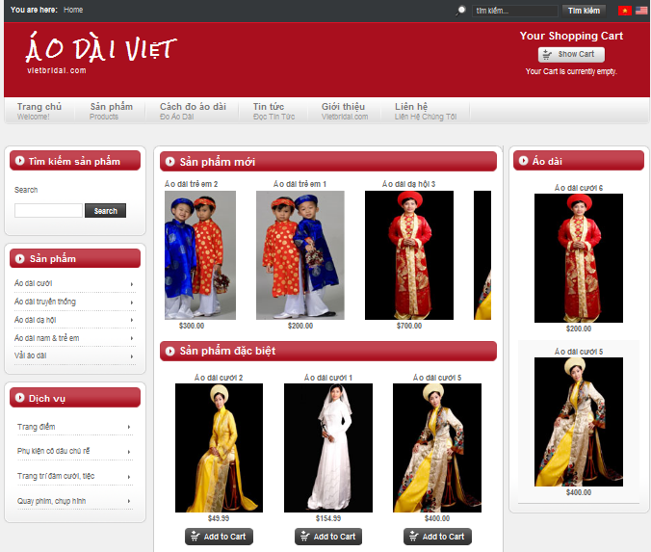Click the Home breadcrumb link
Viewport: 651px width, 552px height.
coord(73,10)
